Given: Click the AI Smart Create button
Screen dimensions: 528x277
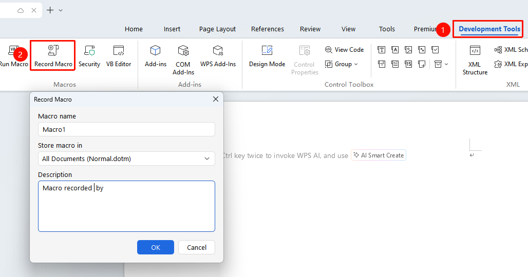Looking at the screenshot, I should (x=379, y=155).
